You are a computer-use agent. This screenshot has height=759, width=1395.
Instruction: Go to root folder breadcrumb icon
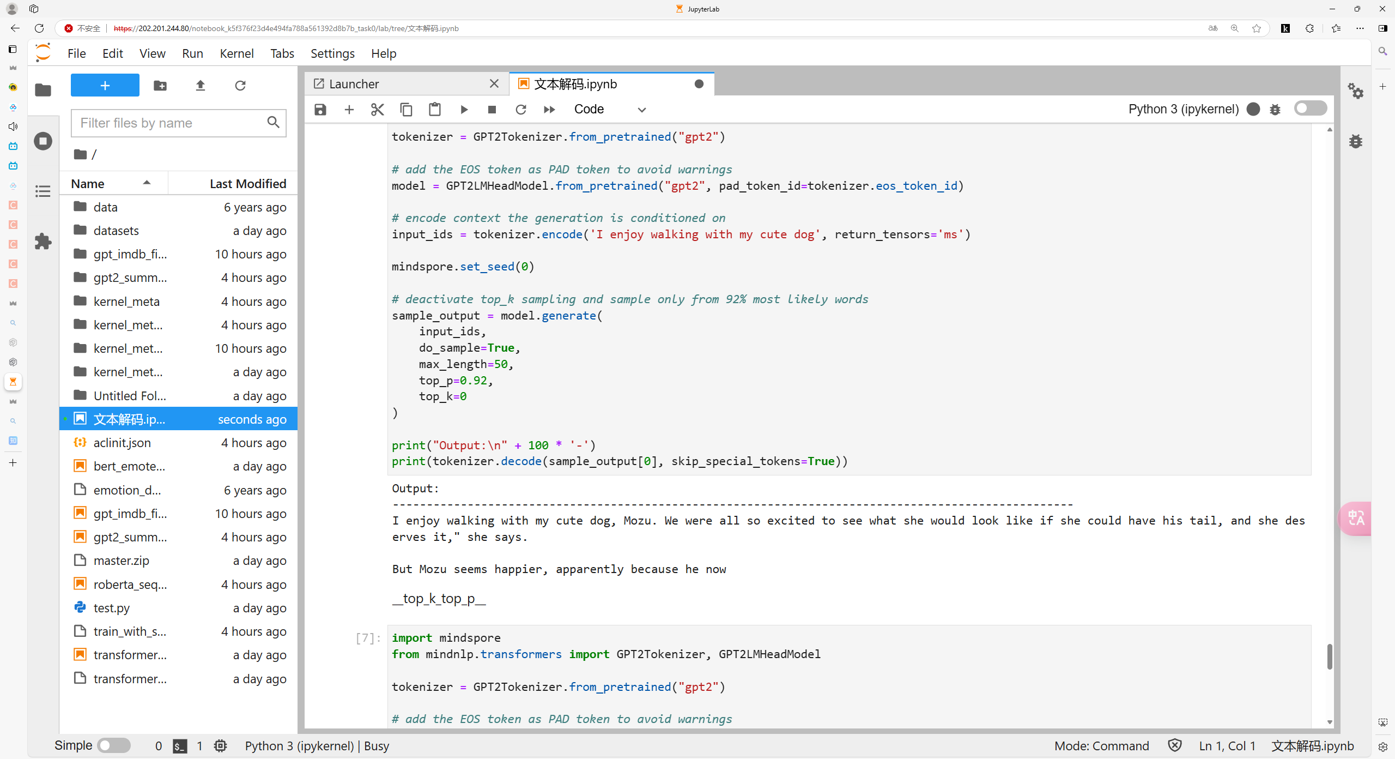[80, 154]
